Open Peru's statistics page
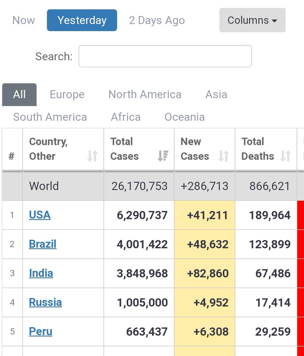The image size is (304, 356). pyautogui.click(x=40, y=331)
